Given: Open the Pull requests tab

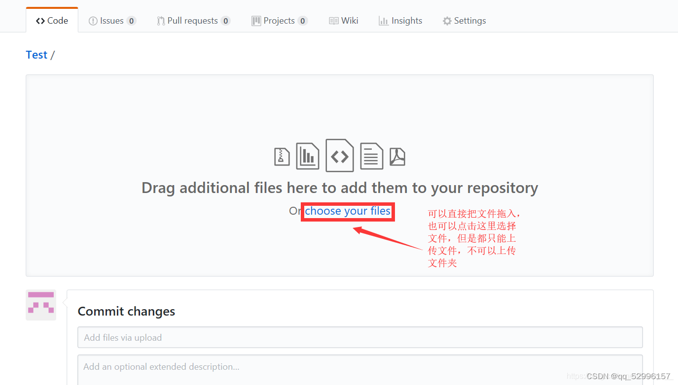Looking at the screenshot, I should 193,21.
